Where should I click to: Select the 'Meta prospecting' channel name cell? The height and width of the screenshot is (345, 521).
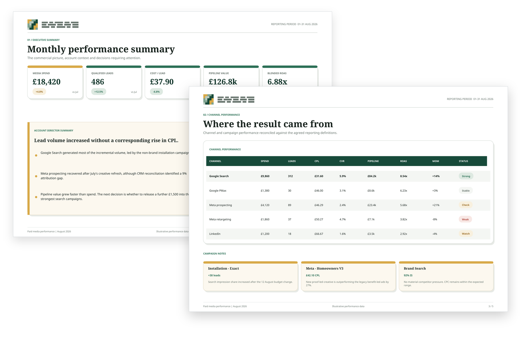point(220,205)
